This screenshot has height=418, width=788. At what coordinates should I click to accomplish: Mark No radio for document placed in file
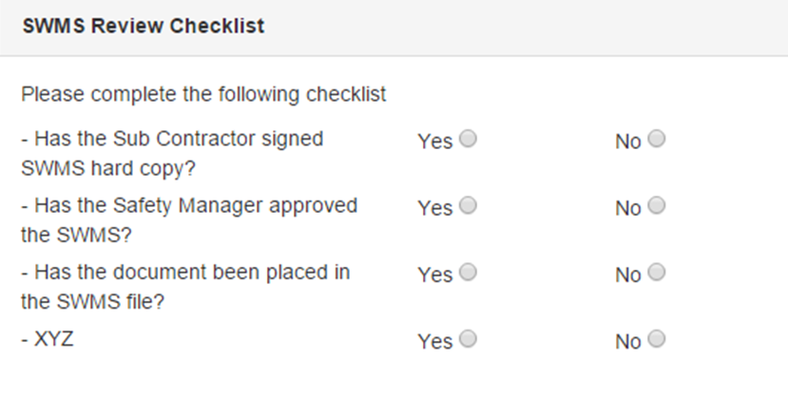click(657, 272)
